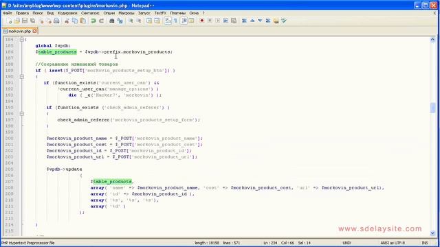
Task: Click scrollbar down arrow in editor
Action: (x=432, y=233)
